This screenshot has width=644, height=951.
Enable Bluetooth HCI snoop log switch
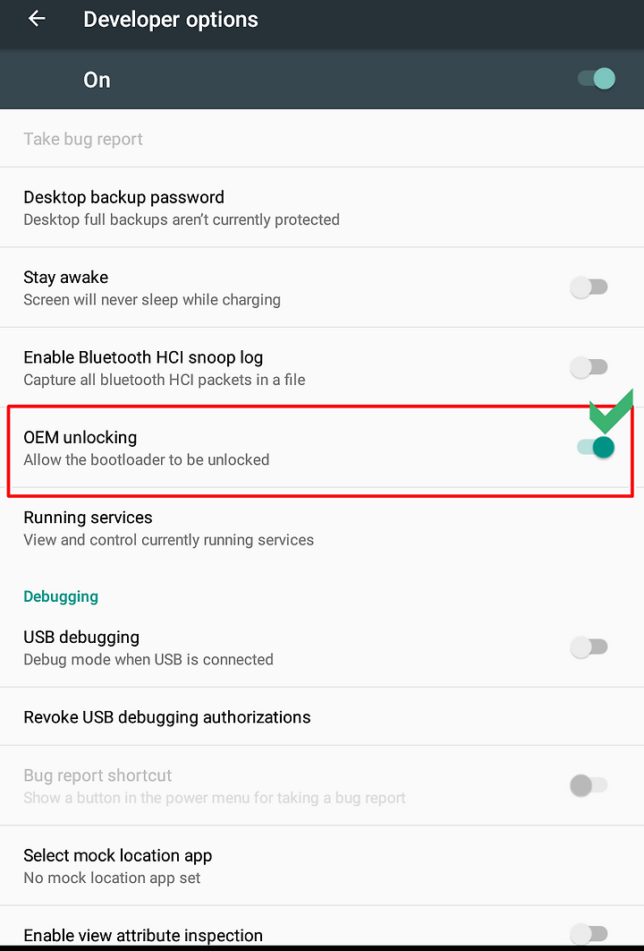tap(589, 367)
